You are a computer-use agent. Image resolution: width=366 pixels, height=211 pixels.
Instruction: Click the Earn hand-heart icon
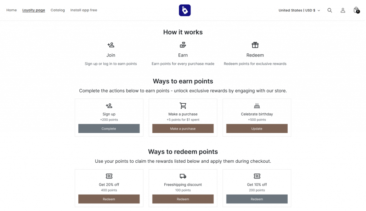pyautogui.click(x=183, y=45)
